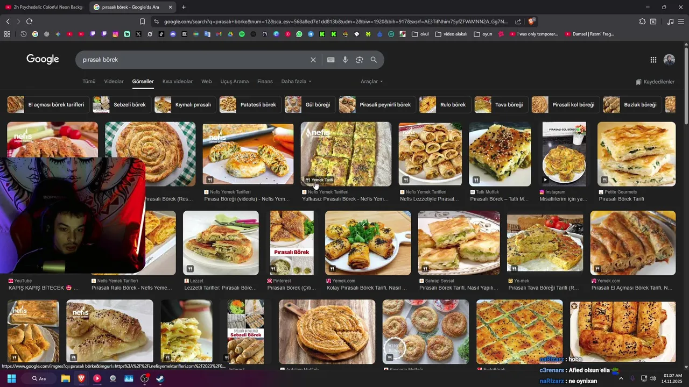Open the oyun bookmarks folder
The height and width of the screenshot is (387, 689).
coord(483,34)
